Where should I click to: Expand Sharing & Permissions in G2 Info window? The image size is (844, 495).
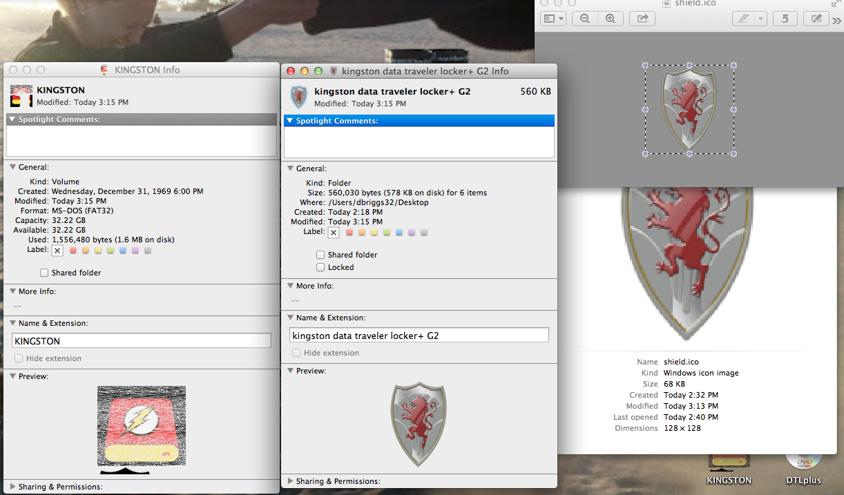290,481
